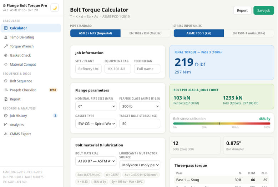Click the gear logo beside Flange Bolt Torque Pro
Viewport: 278px width, 187px height.
click(x=4, y=6)
